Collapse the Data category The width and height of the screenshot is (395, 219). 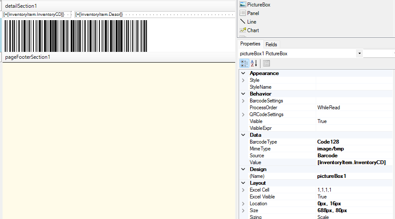[243, 135]
